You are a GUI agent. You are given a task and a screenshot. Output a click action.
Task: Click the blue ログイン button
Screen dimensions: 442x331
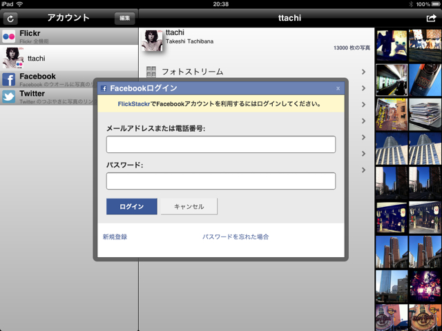click(131, 206)
